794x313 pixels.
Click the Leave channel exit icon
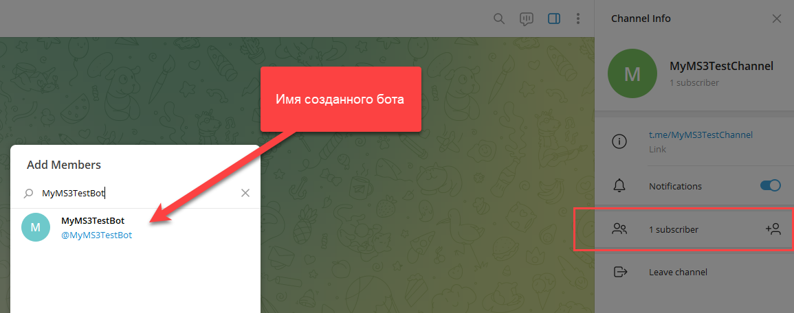click(620, 272)
